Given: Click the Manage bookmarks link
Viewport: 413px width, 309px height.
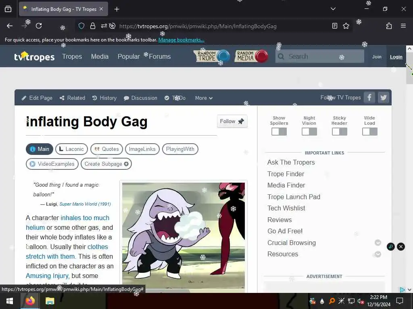Looking at the screenshot, I should click(181, 40).
